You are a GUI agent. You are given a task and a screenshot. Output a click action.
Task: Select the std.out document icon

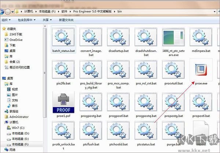pyautogui.click(x=201, y=131)
